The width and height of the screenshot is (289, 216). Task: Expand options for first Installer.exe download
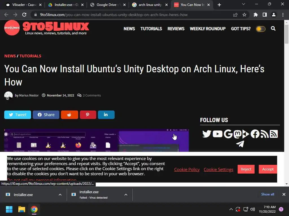pos(60,195)
